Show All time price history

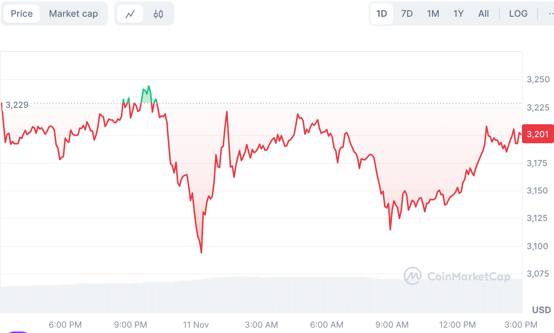[483, 14]
